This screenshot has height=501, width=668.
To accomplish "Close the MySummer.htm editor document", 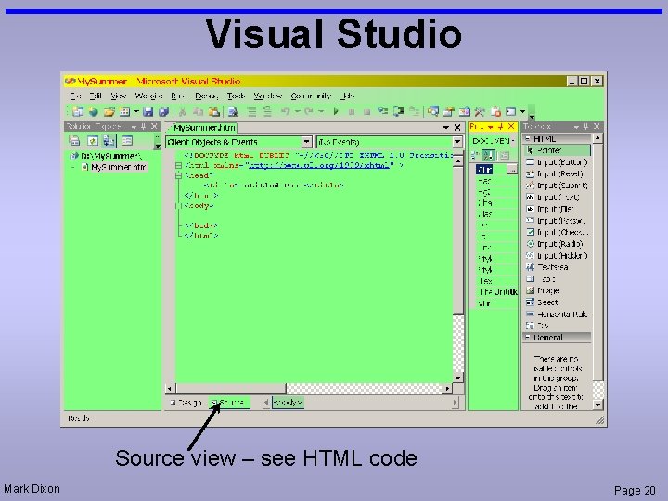I will coord(457,127).
